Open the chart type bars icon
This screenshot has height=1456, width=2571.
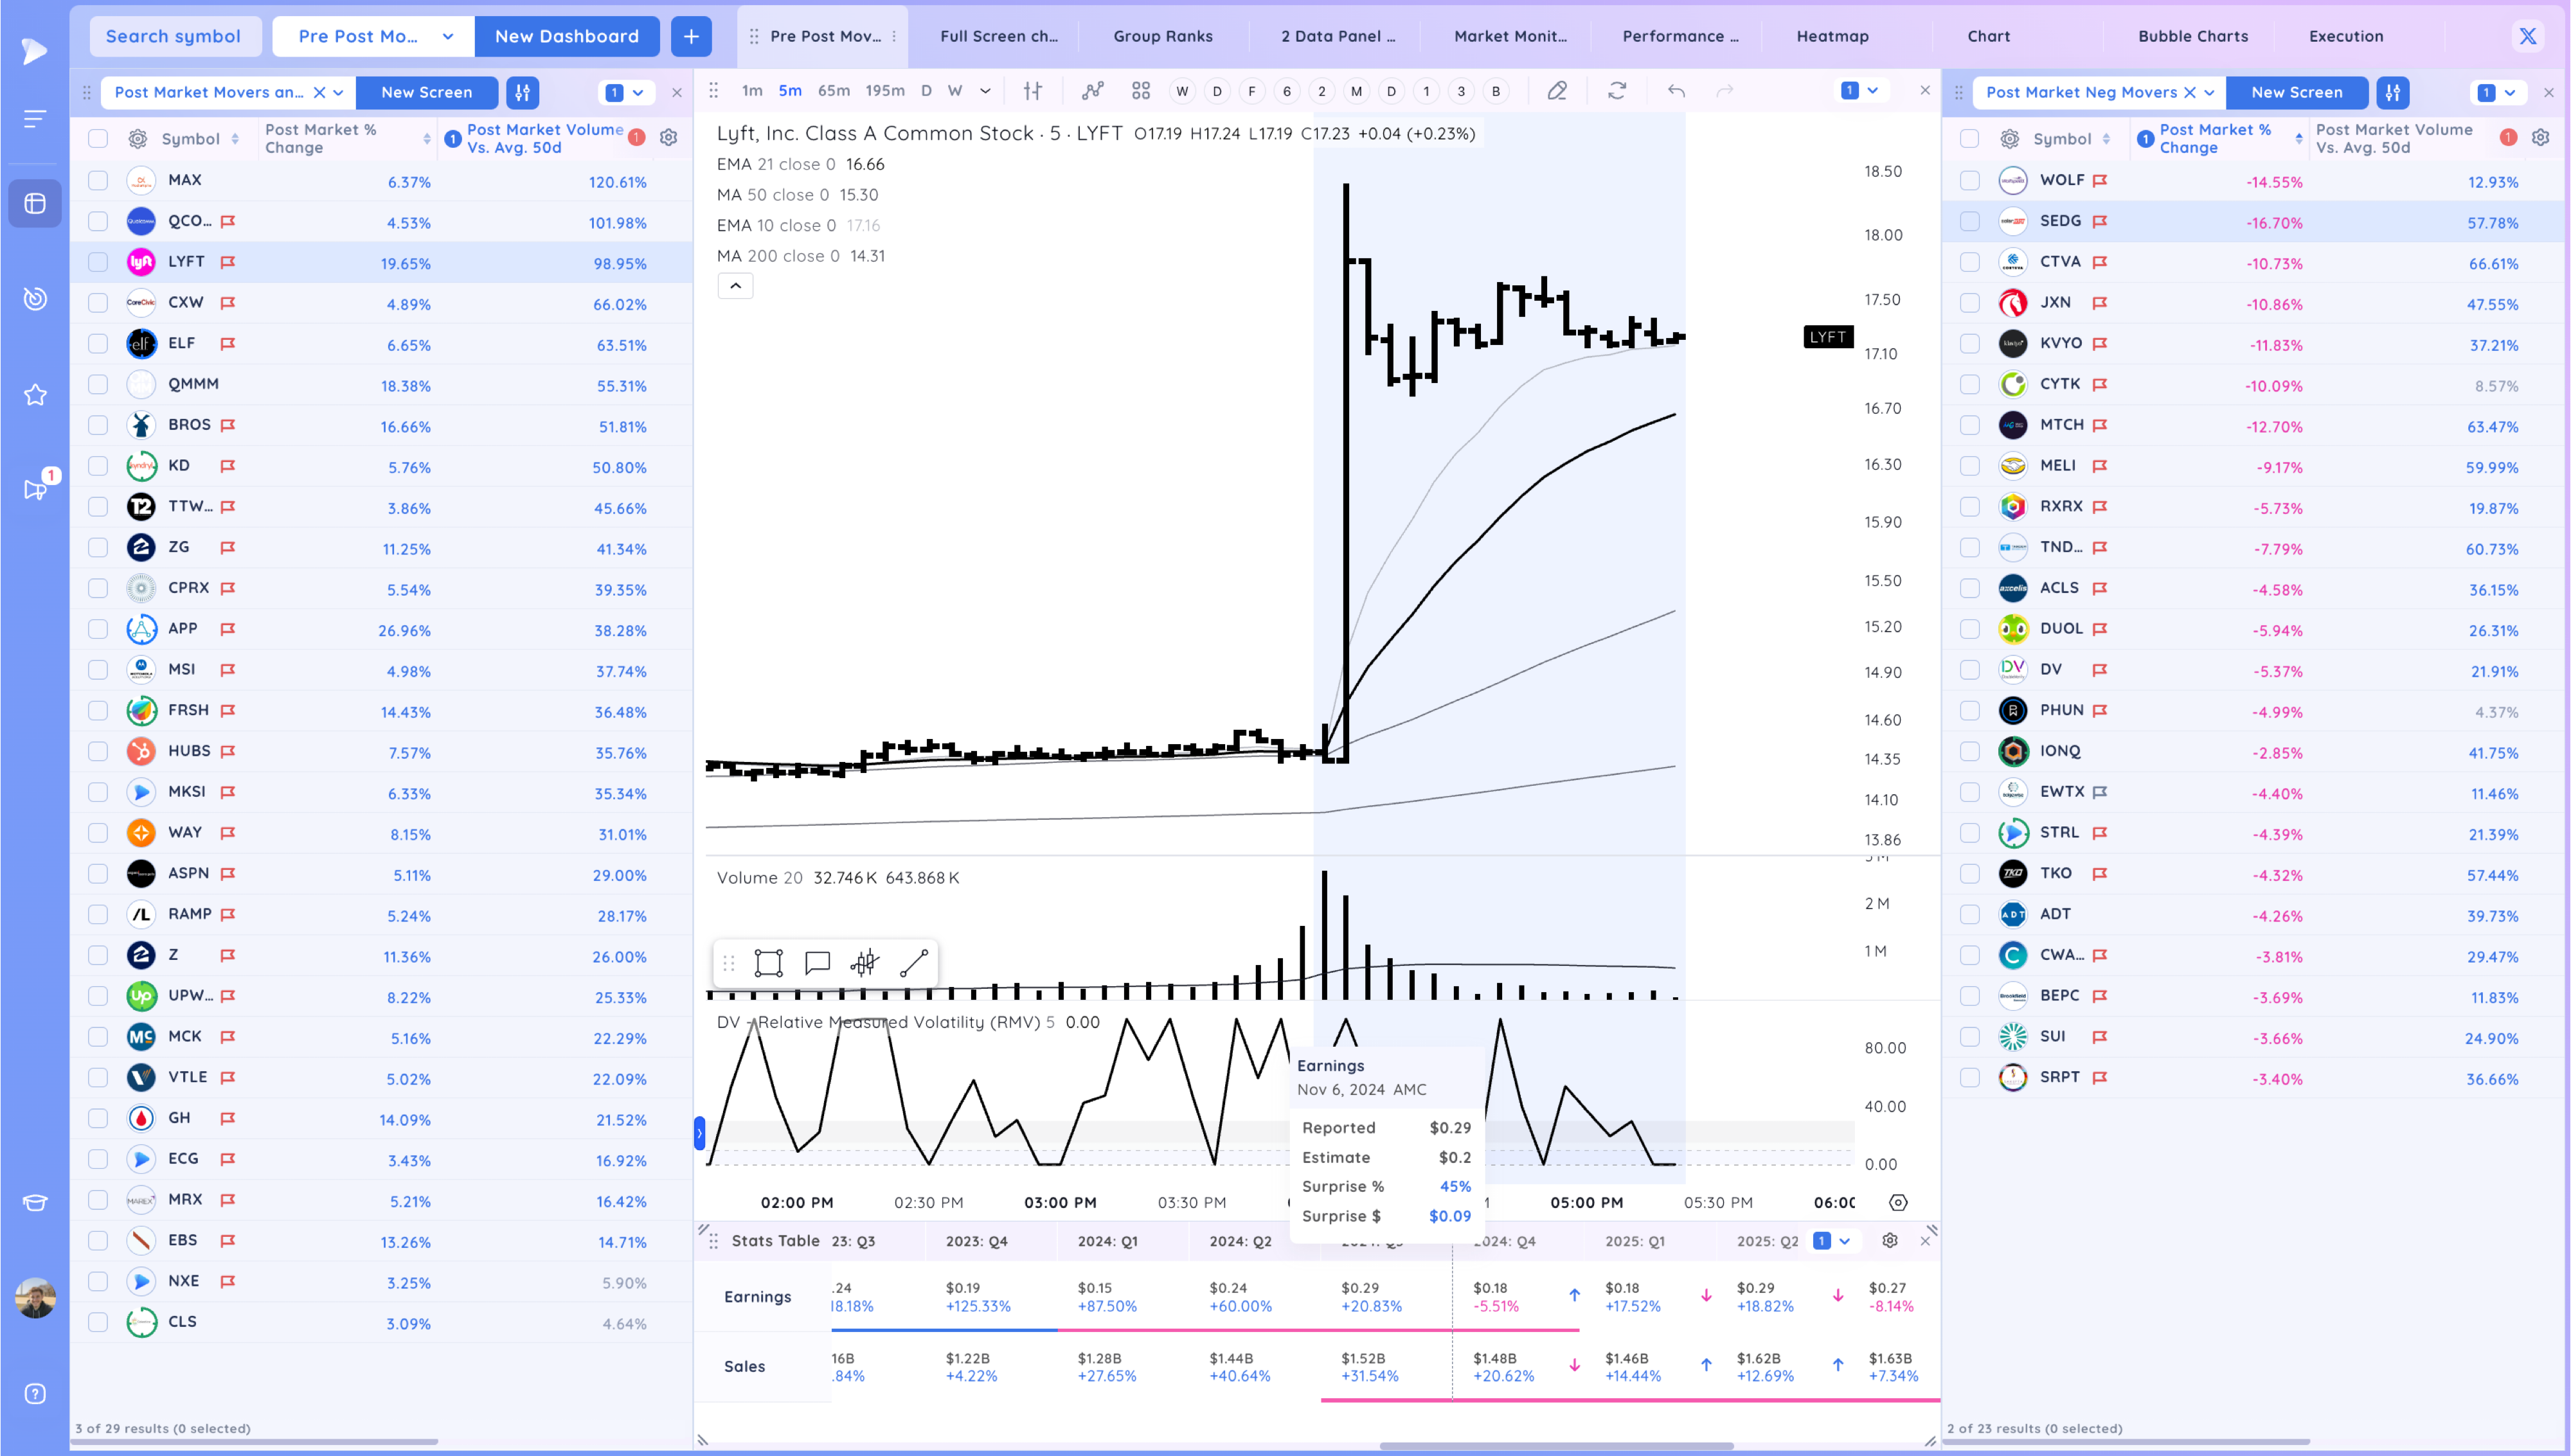pyautogui.click(x=1033, y=91)
